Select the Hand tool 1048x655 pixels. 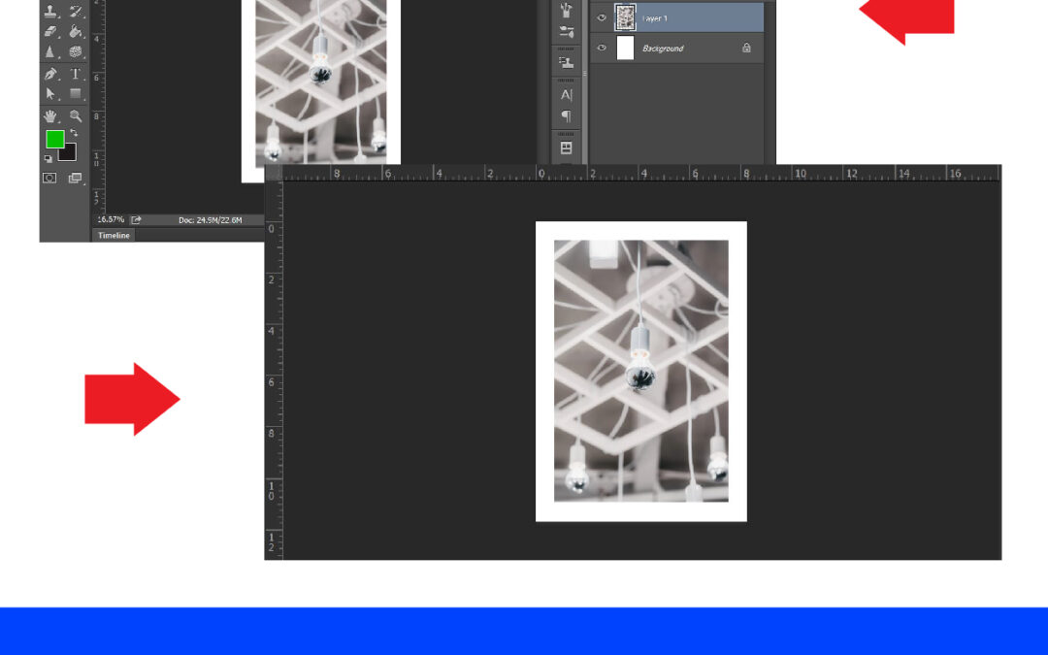[x=50, y=116]
